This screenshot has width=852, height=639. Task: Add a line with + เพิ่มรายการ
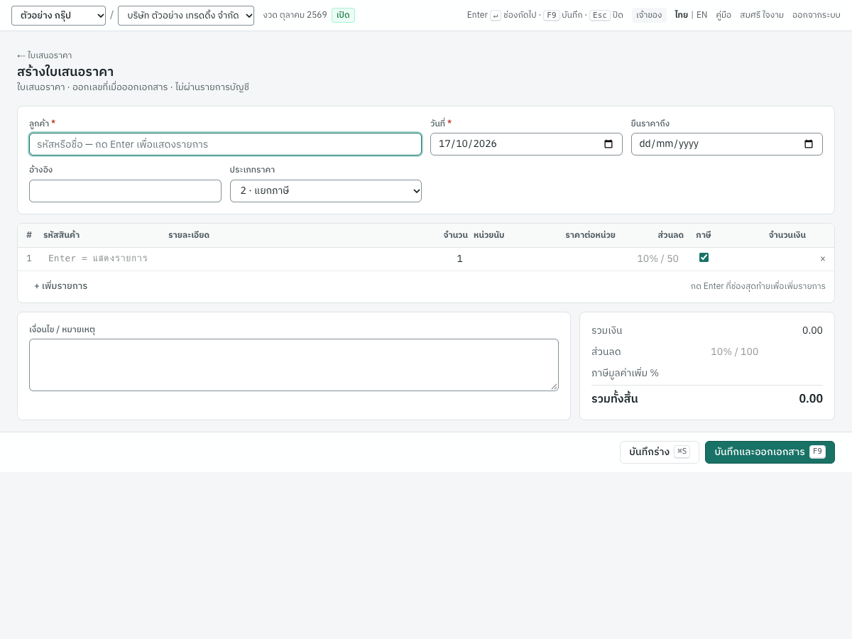click(60, 286)
